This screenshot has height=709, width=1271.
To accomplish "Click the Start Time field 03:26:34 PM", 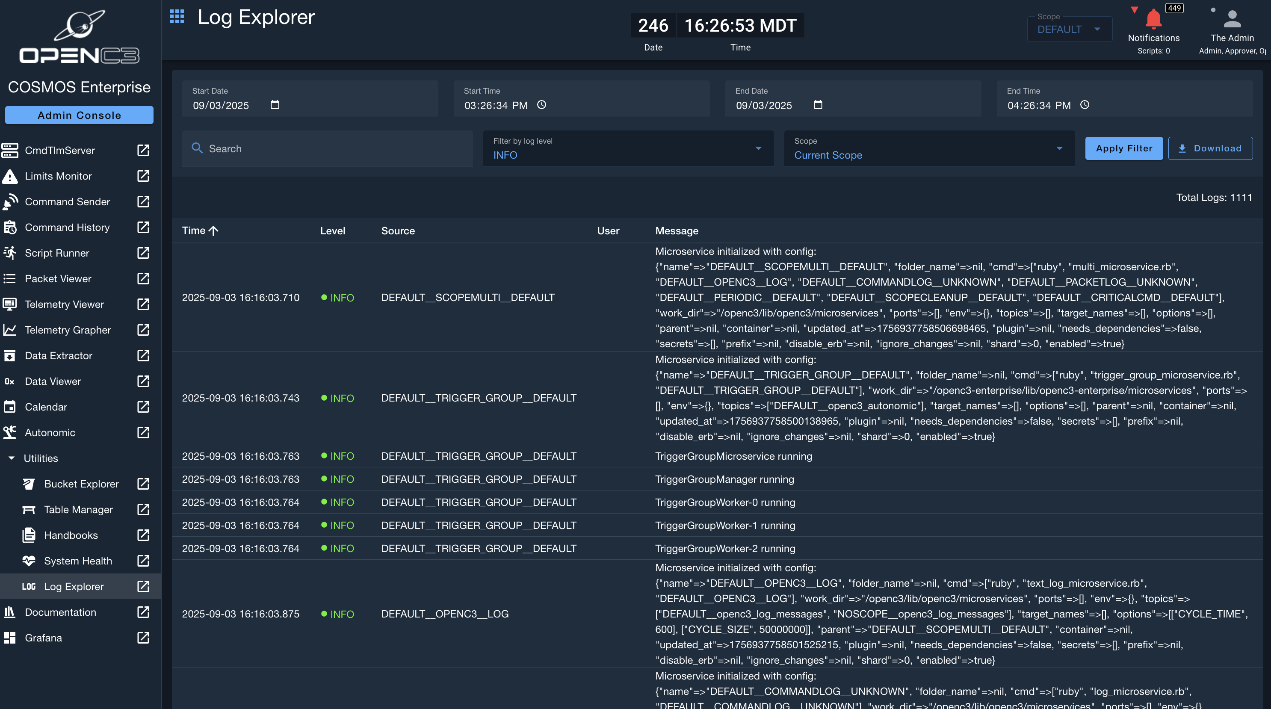I will point(581,99).
